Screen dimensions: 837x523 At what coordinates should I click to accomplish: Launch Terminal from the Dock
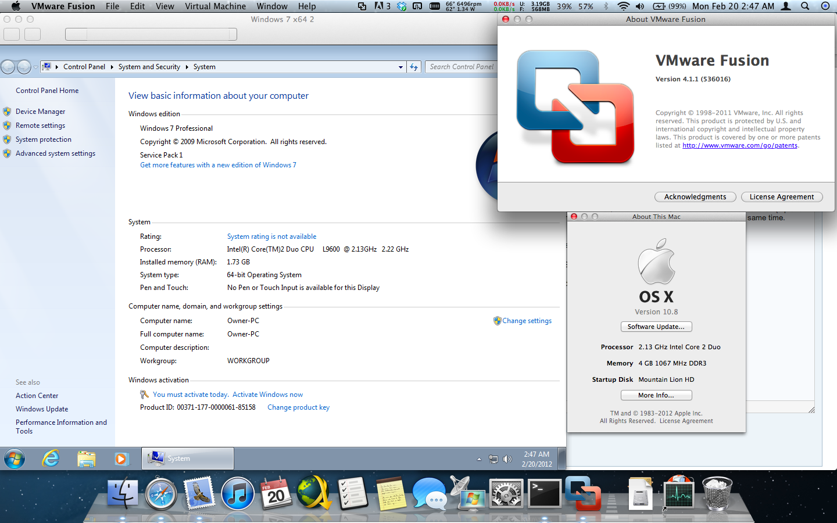pyautogui.click(x=544, y=495)
